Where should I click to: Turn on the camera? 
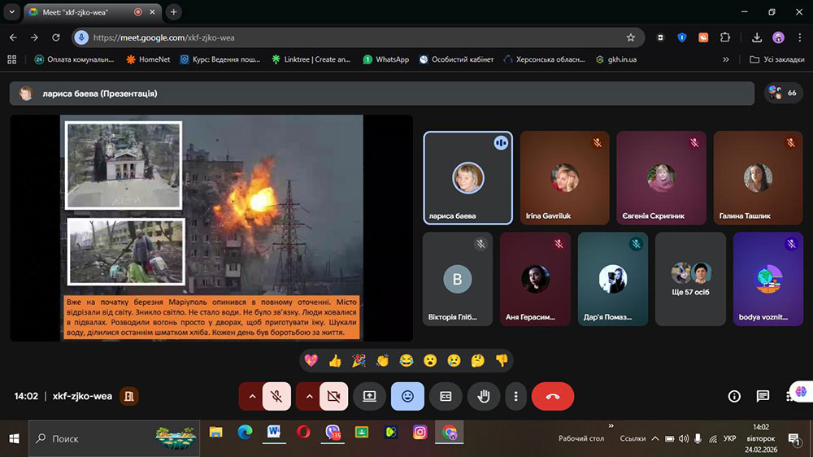point(333,396)
